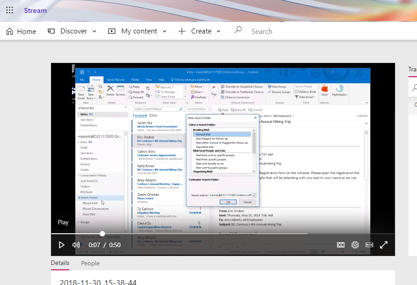Switch to the Details tab
The width and height of the screenshot is (417, 285).
(60, 263)
